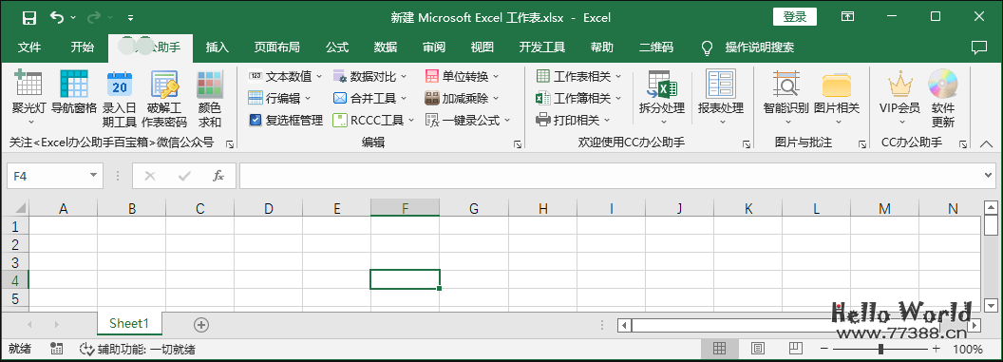Click the Save icon in quick access toolbar
Viewport: 1003px width, 362px height.
tap(29, 17)
